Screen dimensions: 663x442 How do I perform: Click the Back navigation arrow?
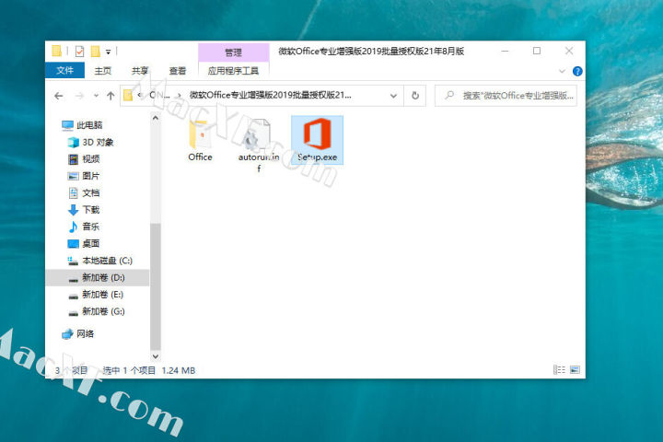coord(59,96)
